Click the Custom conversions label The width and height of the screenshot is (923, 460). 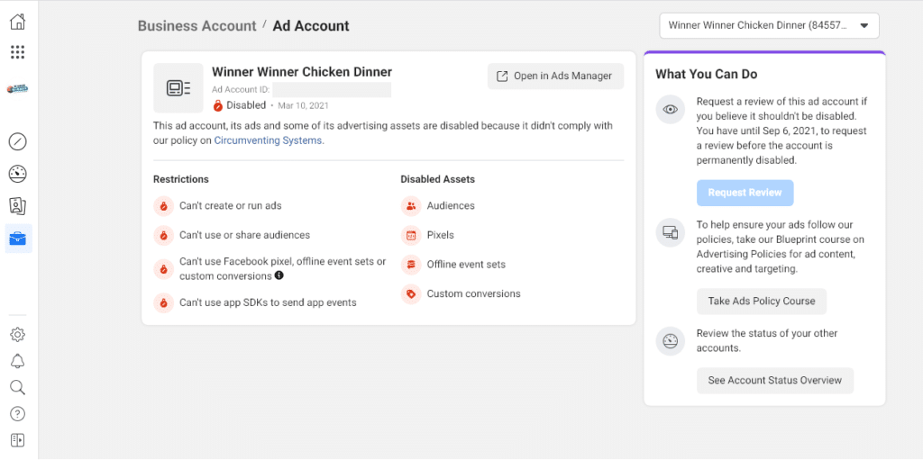click(x=474, y=294)
